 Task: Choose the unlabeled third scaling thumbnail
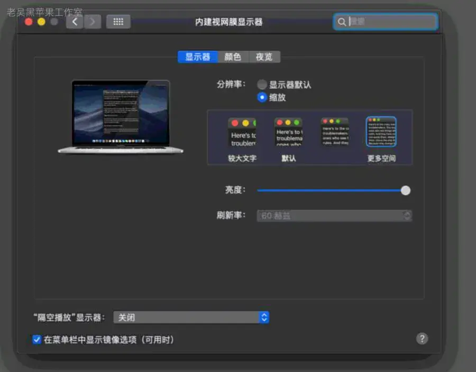pos(335,132)
